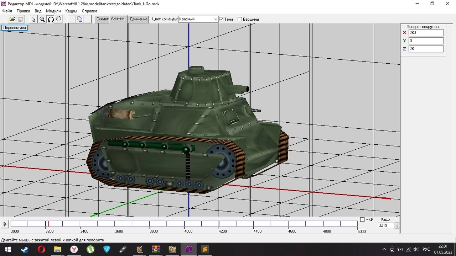Click the camera tray icon
Screen dimensions: 456x256
click(392, 249)
